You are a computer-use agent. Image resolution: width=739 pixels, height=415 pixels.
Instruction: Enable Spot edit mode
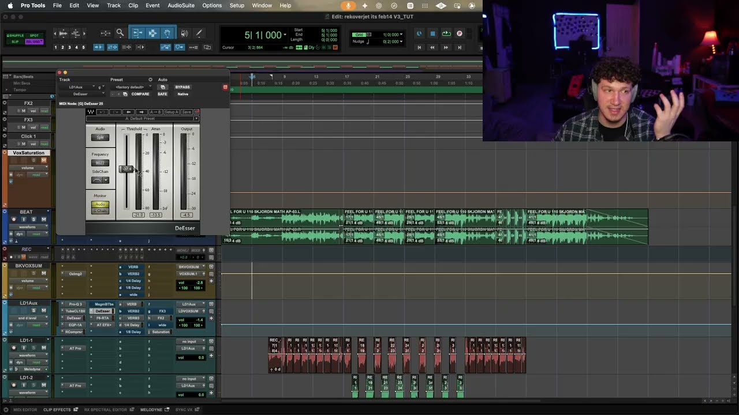[x=34, y=35]
